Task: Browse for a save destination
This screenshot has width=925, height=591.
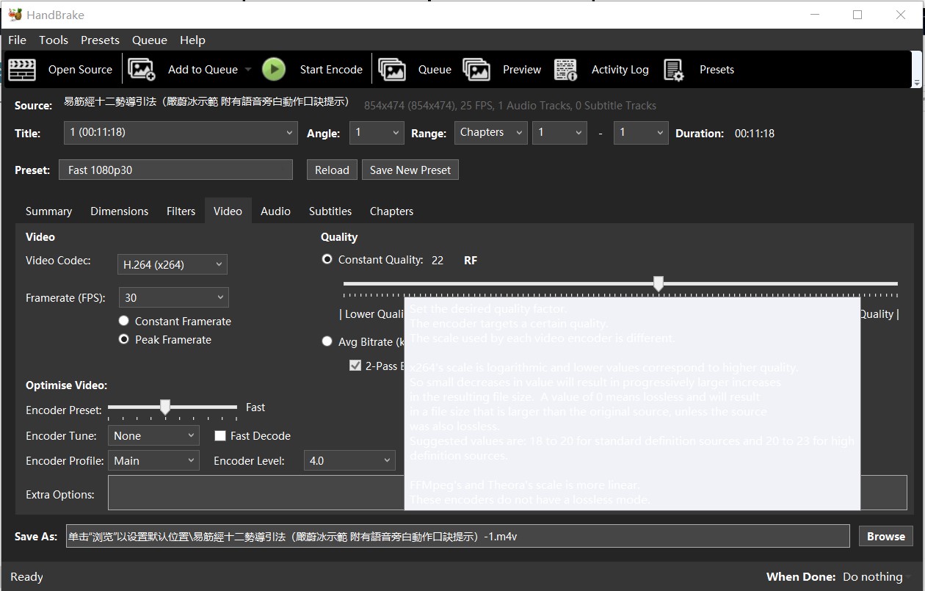Action: pos(885,536)
